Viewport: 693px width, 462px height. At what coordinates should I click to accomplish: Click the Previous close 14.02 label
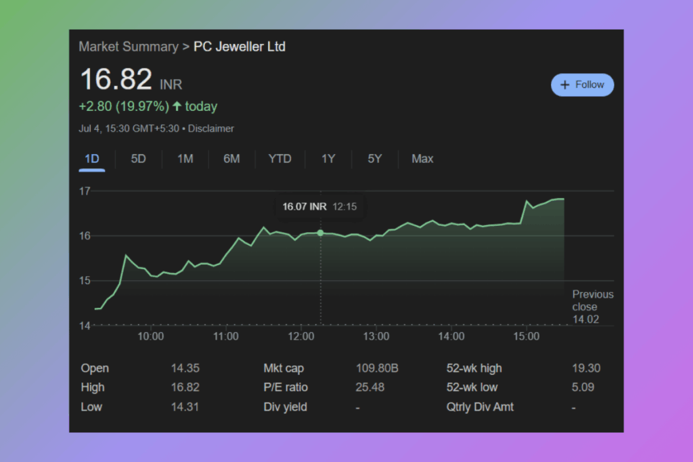(592, 306)
